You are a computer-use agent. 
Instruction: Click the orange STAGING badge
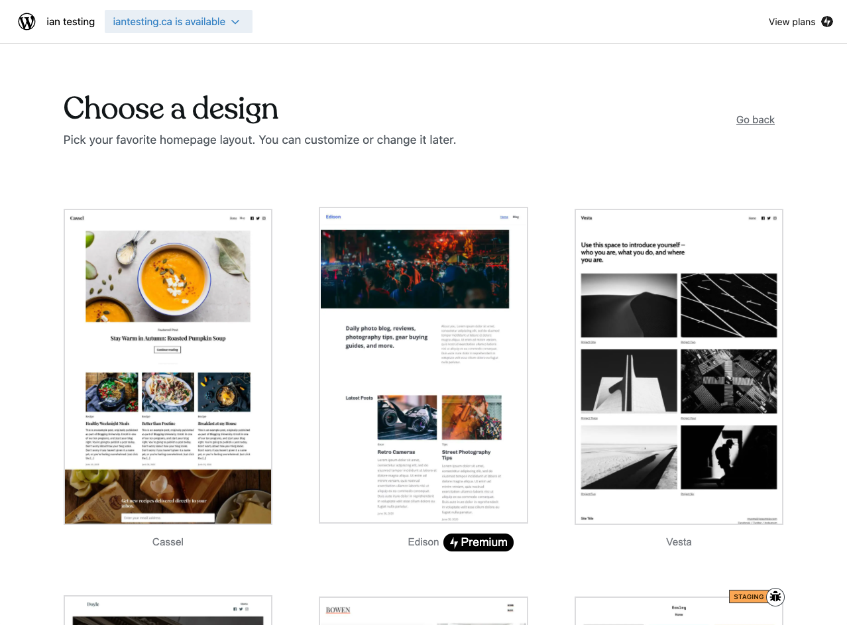749,597
